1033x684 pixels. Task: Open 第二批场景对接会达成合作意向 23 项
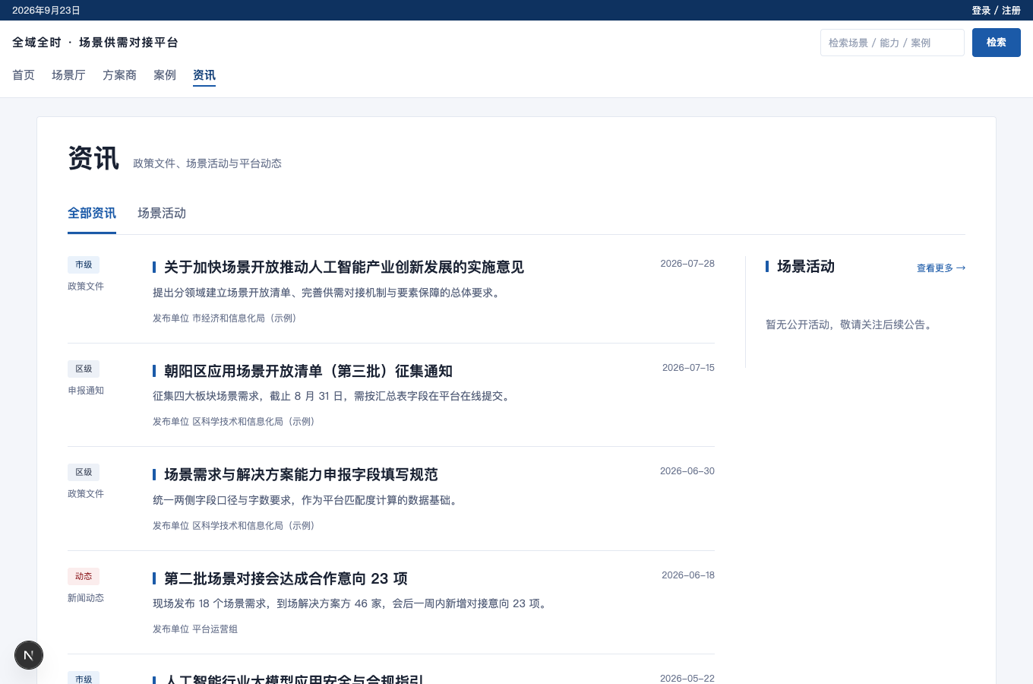[286, 579]
